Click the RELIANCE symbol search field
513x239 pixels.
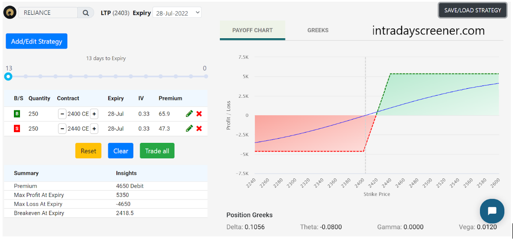tap(48, 13)
